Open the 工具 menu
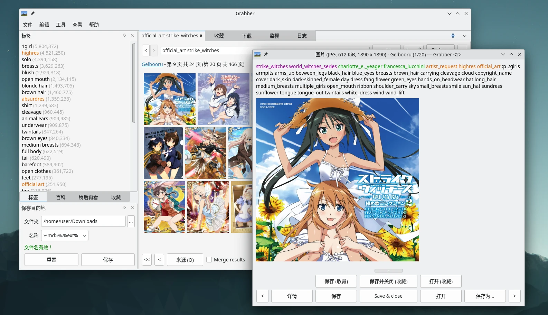The height and width of the screenshot is (315, 548). 61,25
